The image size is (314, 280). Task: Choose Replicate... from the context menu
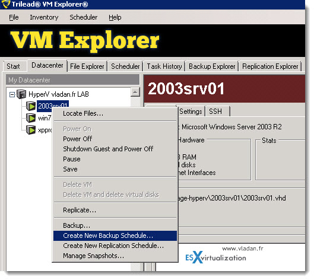(x=115, y=210)
